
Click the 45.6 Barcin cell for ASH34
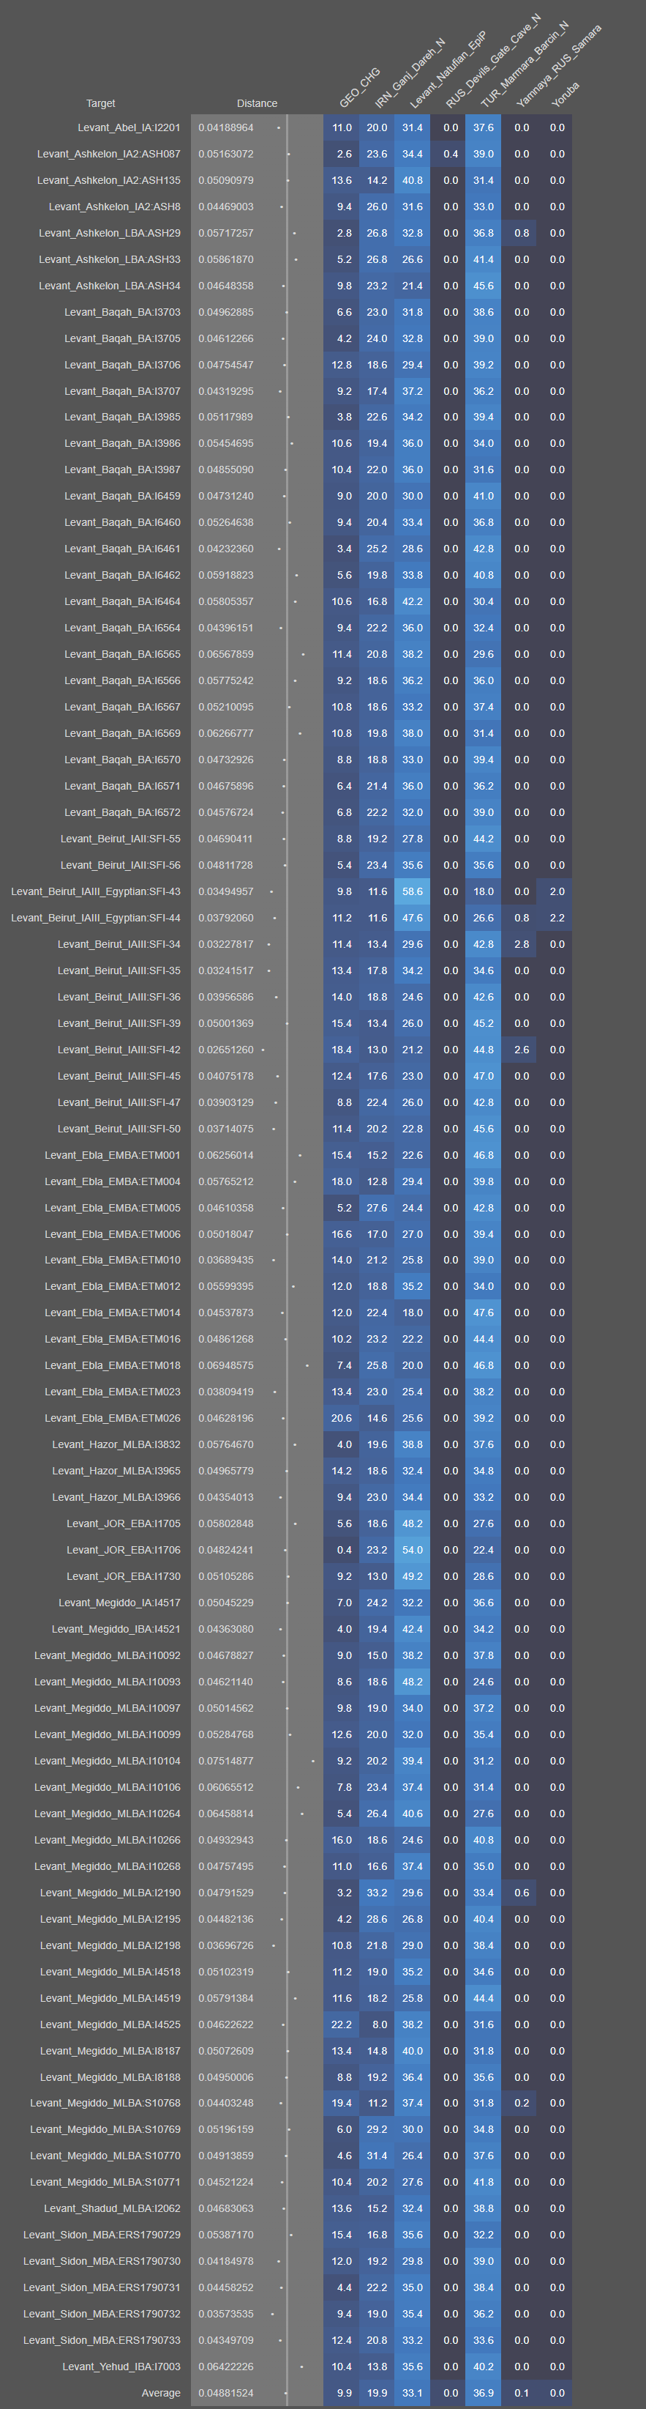[484, 286]
